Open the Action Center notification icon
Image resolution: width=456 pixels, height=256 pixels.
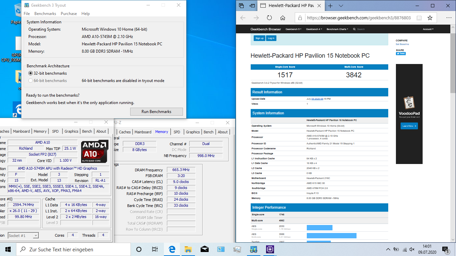pyautogui.click(x=446, y=249)
